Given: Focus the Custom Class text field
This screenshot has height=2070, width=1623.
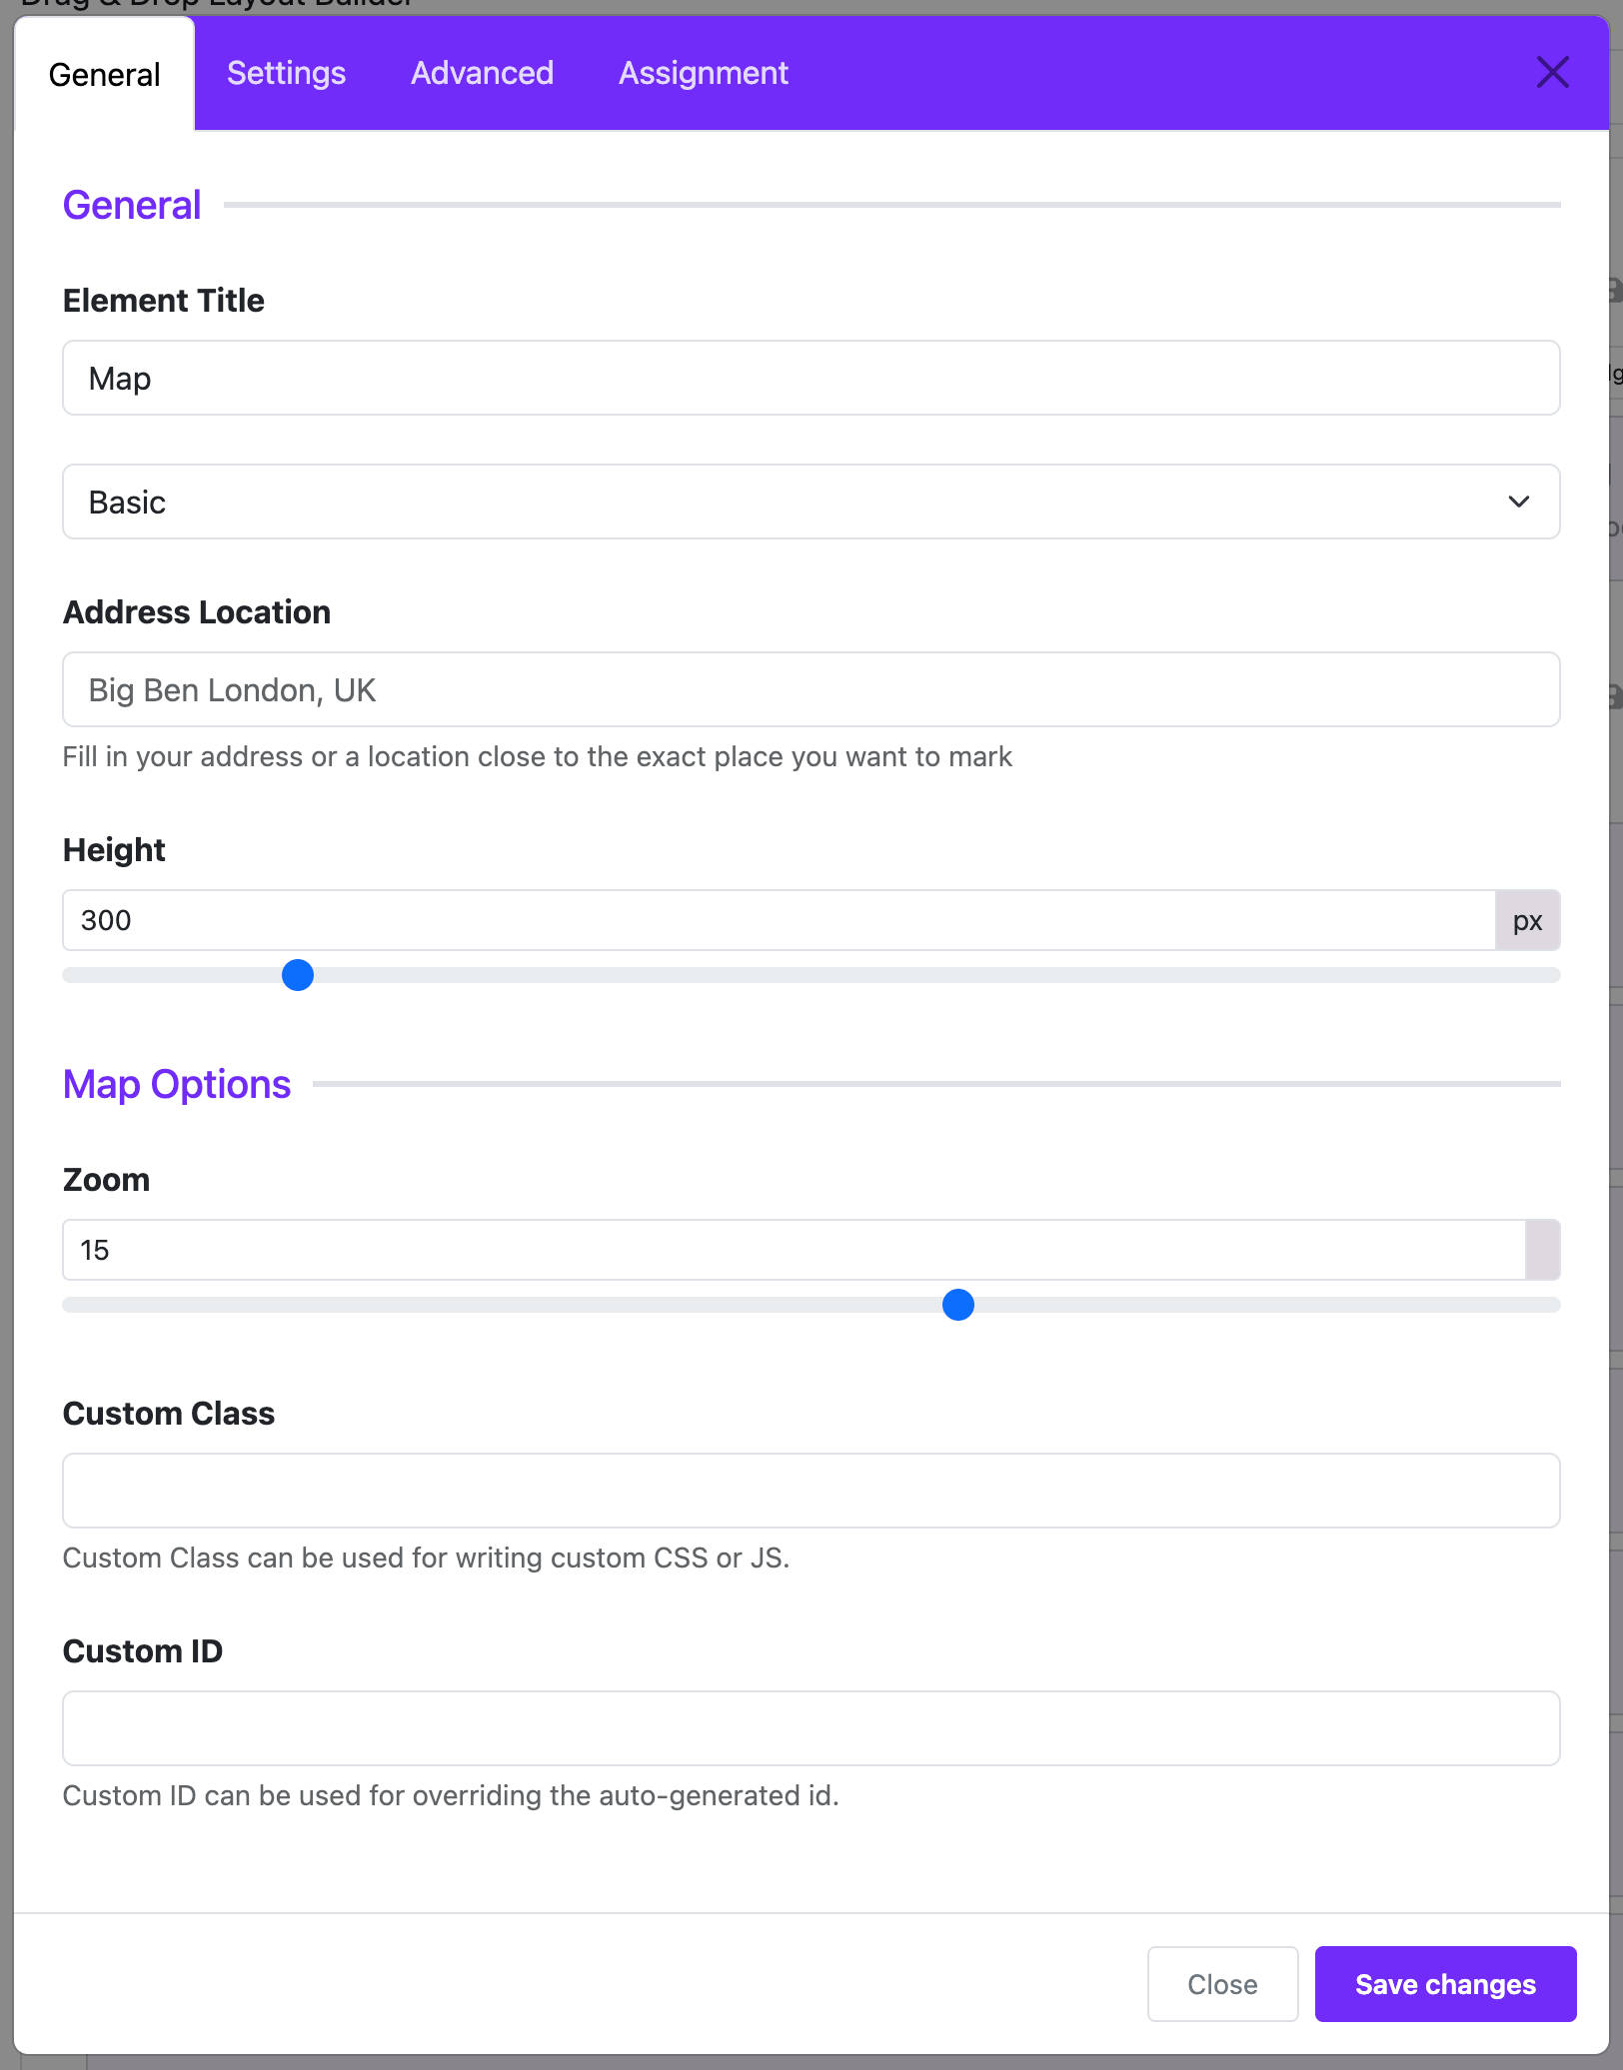Looking at the screenshot, I should (811, 1491).
